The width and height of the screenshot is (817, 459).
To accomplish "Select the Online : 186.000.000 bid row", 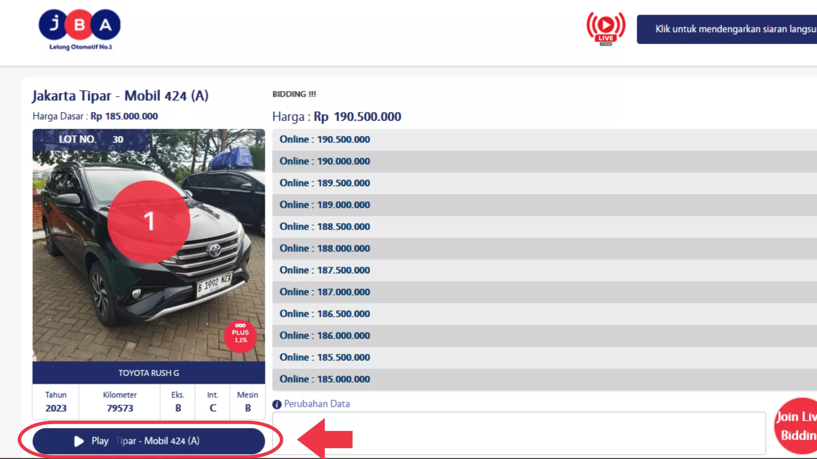I will click(x=545, y=336).
